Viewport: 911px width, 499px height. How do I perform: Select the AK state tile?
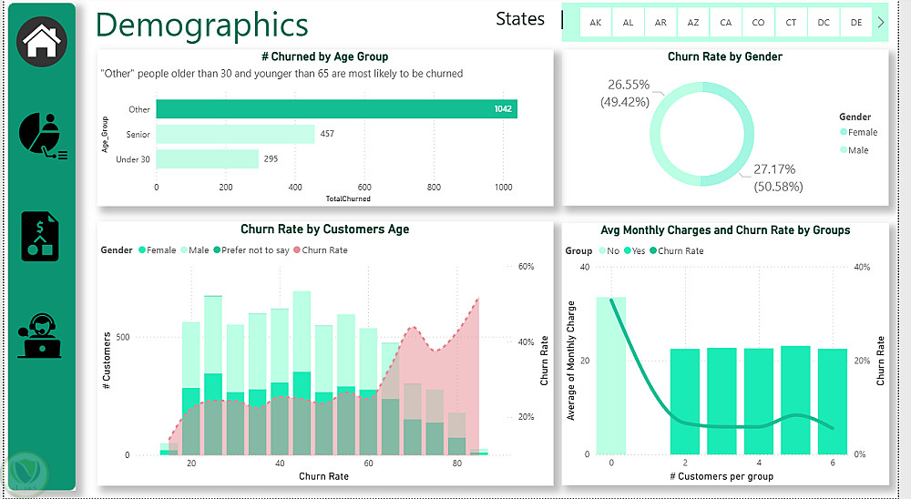click(596, 23)
